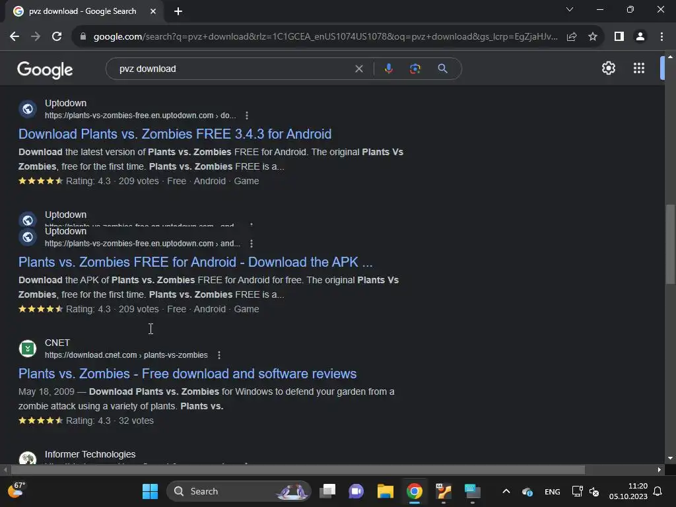
Task: Clear the search box text
Action: click(358, 69)
